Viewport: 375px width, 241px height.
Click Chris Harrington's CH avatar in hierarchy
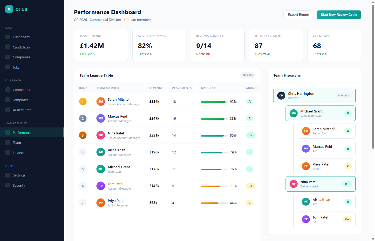tap(281, 96)
